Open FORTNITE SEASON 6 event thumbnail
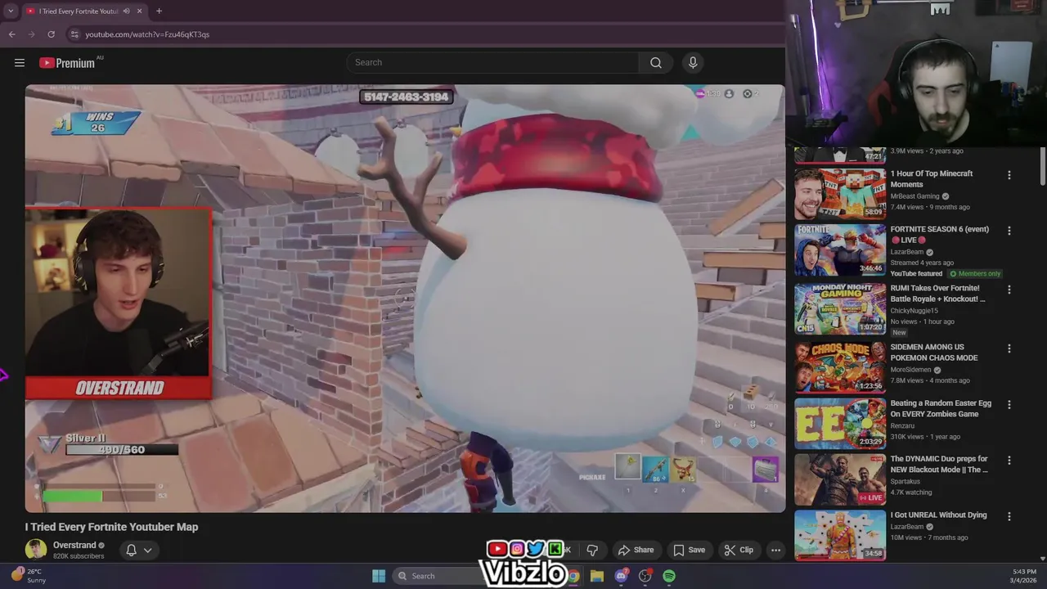The width and height of the screenshot is (1047, 589). click(x=840, y=250)
